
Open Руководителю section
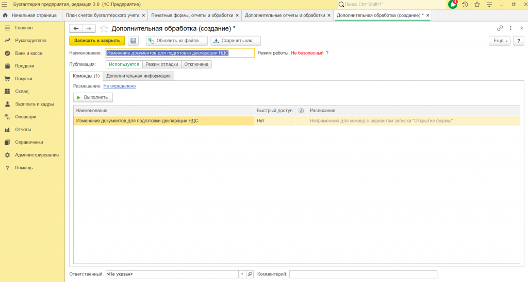point(30,41)
